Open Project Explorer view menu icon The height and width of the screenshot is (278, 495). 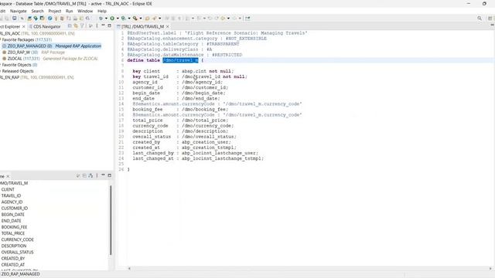97,25
